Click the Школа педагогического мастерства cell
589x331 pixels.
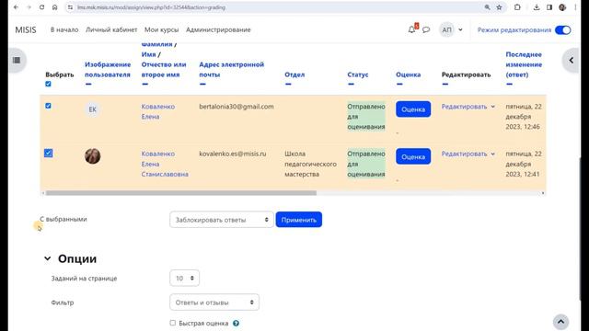(311, 164)
